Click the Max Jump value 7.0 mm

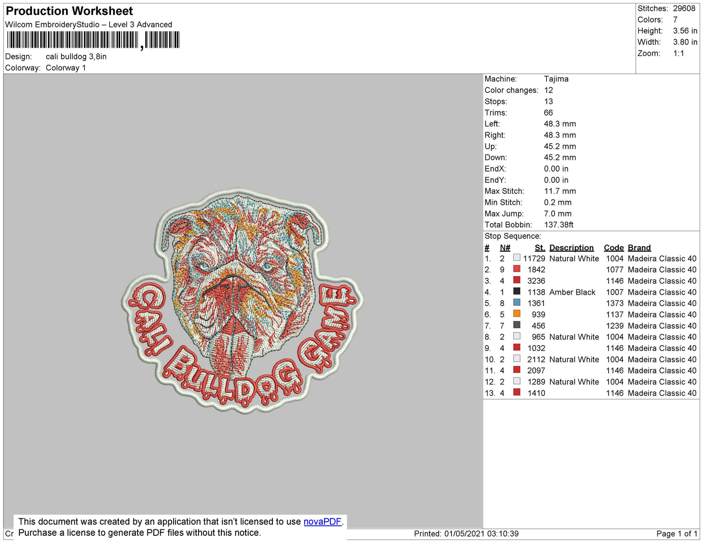558,214
